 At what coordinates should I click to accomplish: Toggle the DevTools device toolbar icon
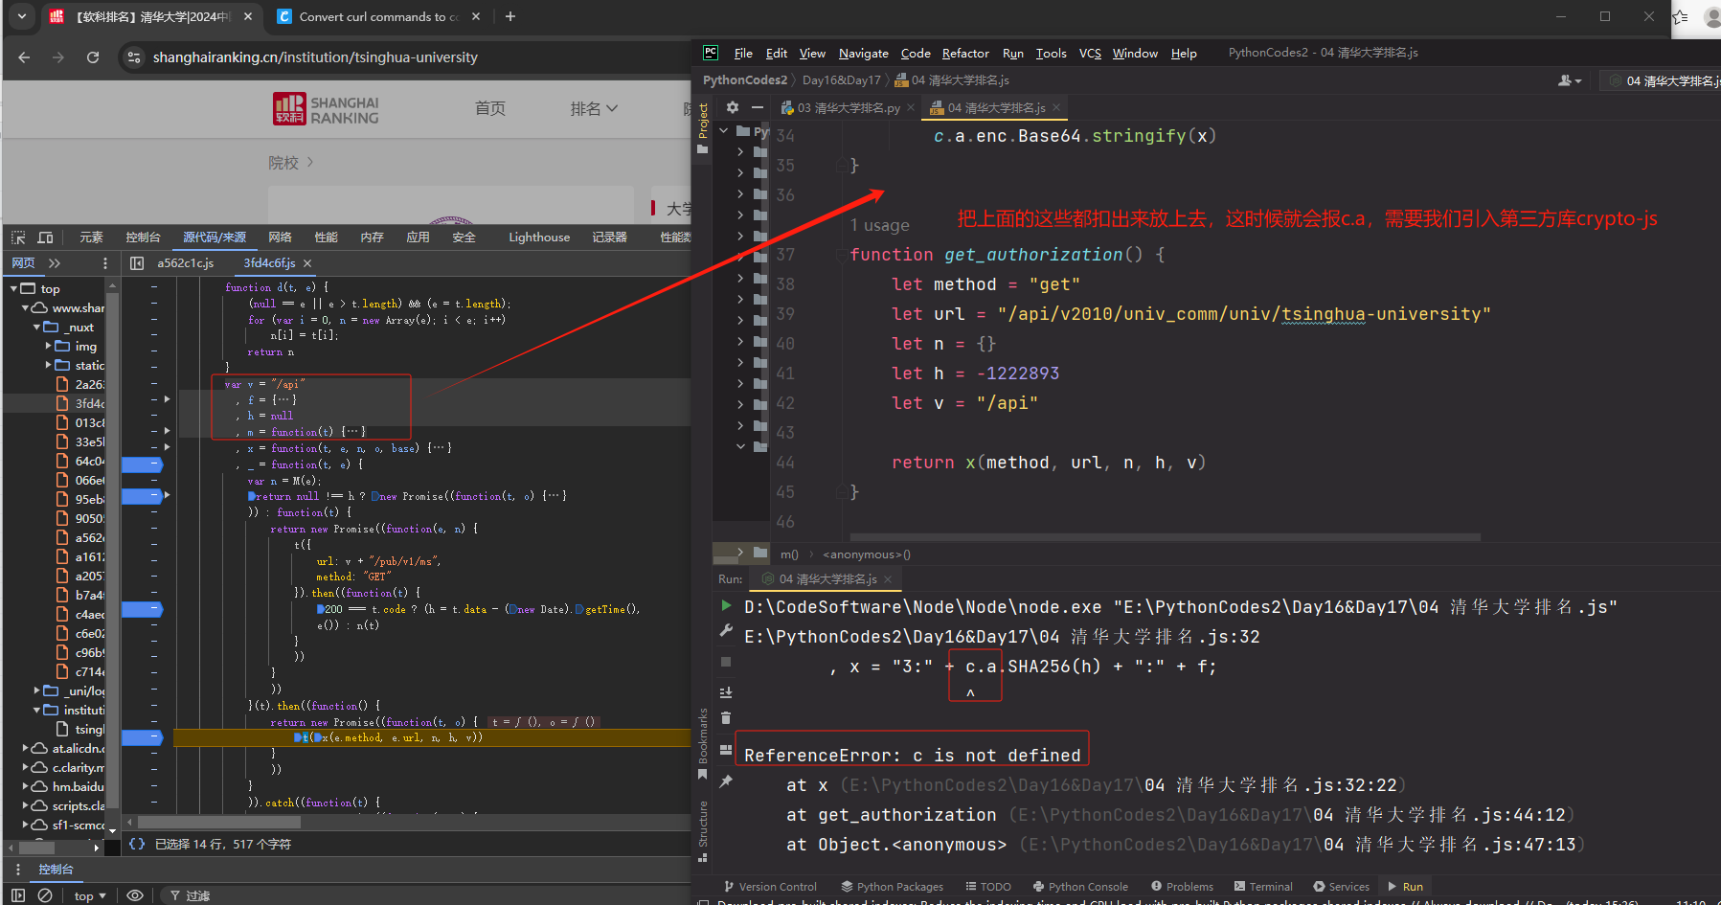tap(45, 238)
